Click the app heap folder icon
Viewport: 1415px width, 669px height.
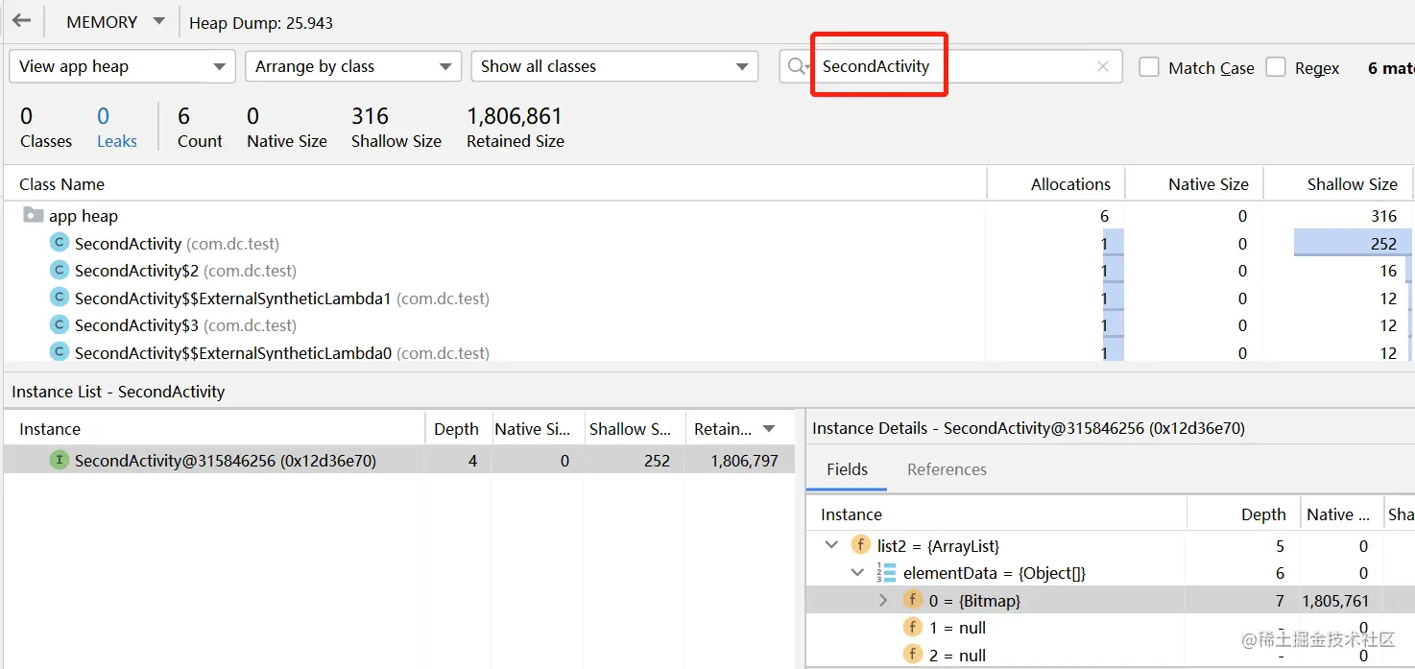34,215
